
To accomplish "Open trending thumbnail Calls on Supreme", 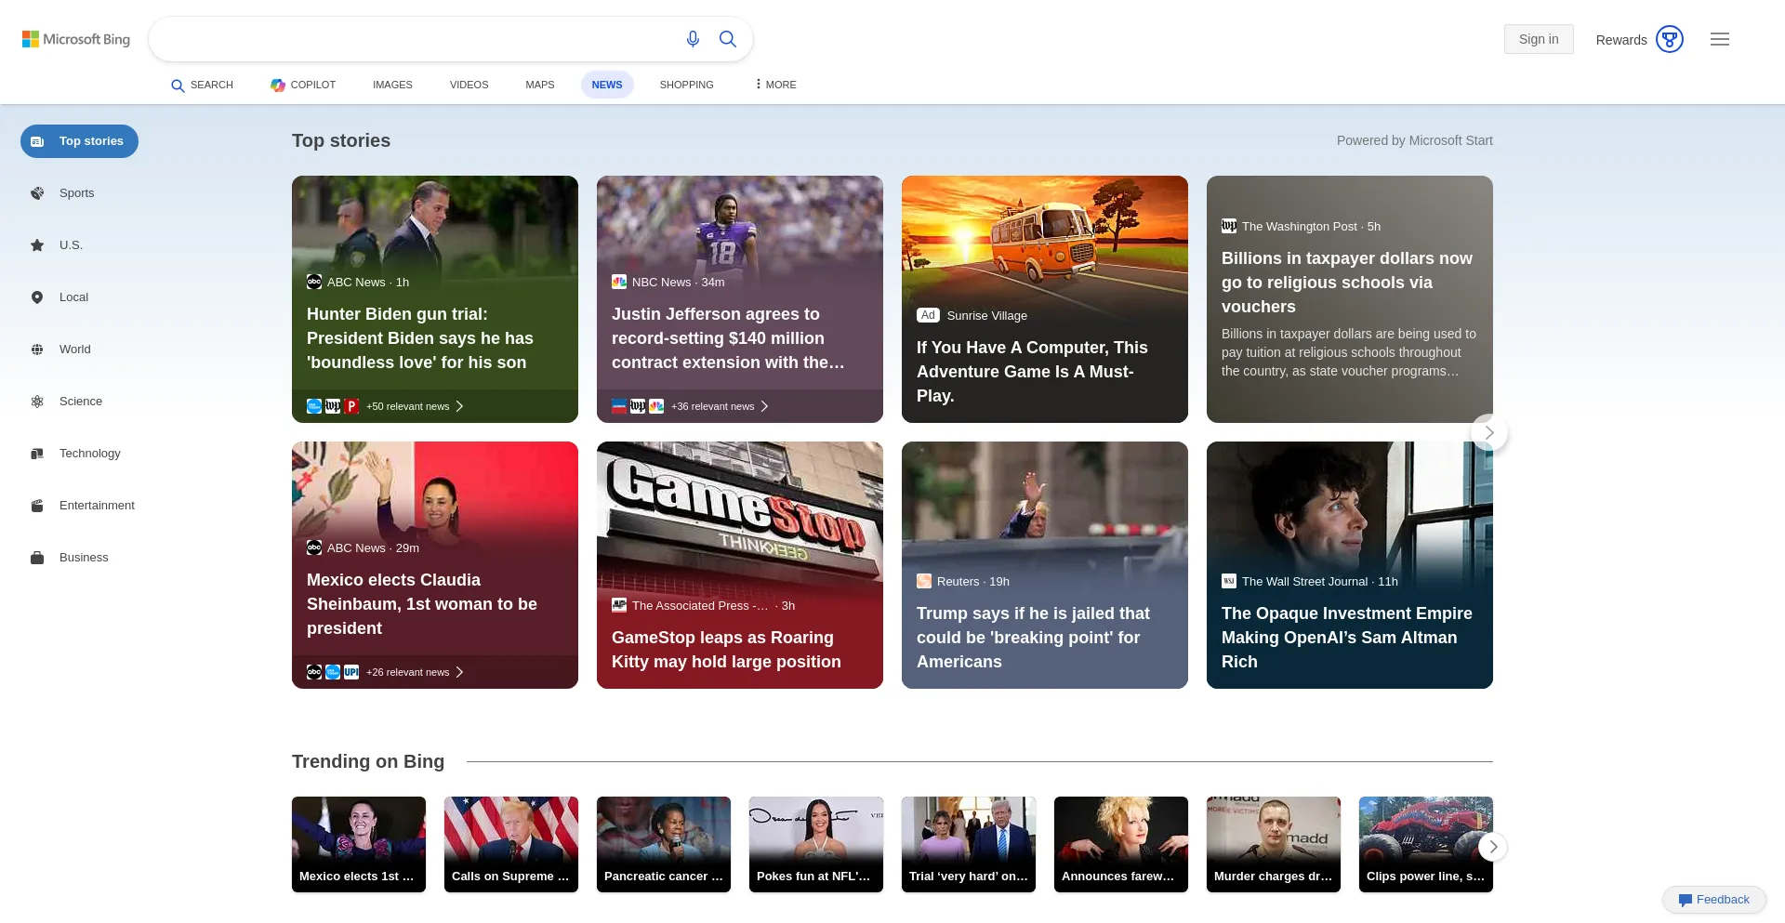I will point(511,844).
